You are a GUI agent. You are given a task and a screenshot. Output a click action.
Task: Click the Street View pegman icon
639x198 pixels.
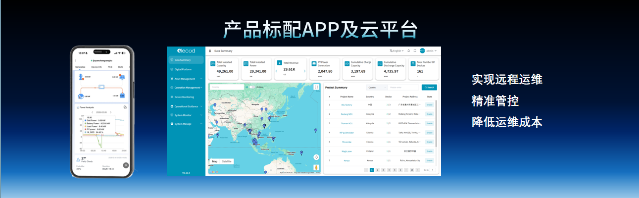[x=316, y=168]
